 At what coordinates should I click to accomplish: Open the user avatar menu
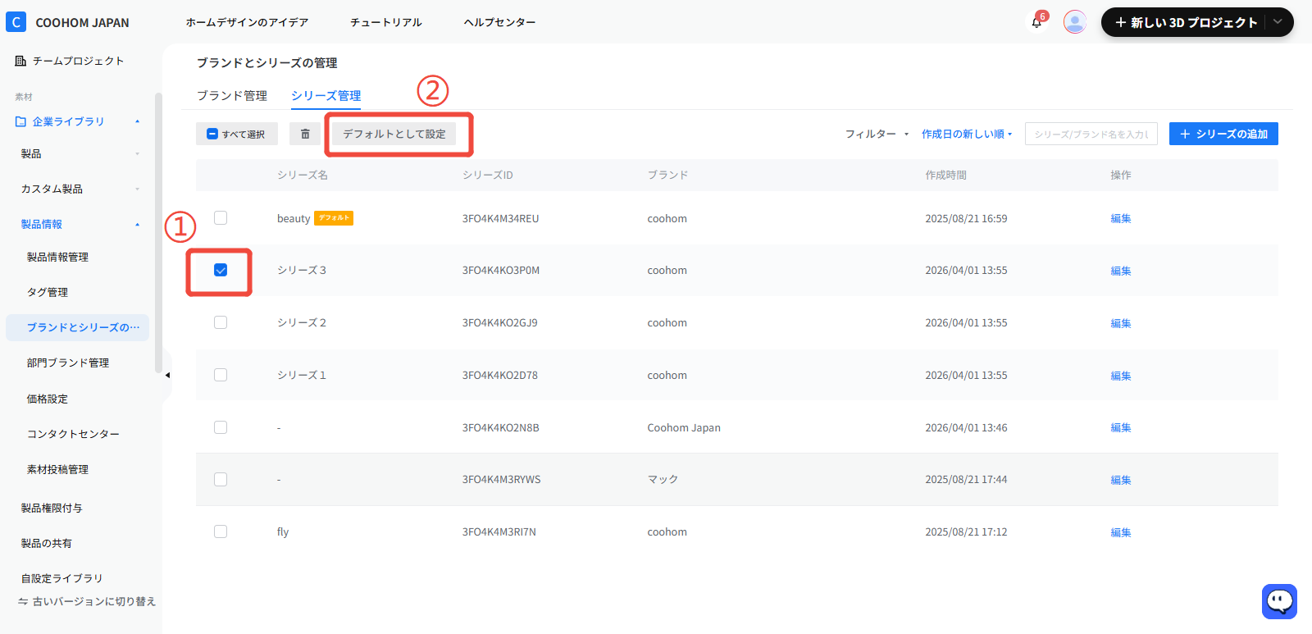tap(1075, 22)
